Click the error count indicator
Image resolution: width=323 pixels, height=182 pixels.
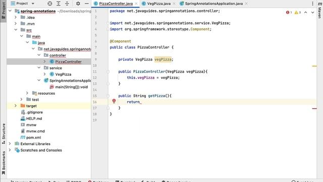[x=289, y=12]
